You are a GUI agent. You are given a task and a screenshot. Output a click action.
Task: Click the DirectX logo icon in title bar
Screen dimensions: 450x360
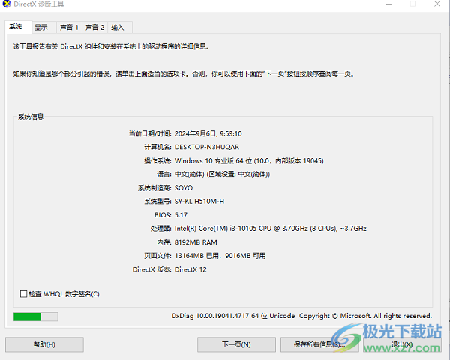pyautogui.click(x=6, y=4)
